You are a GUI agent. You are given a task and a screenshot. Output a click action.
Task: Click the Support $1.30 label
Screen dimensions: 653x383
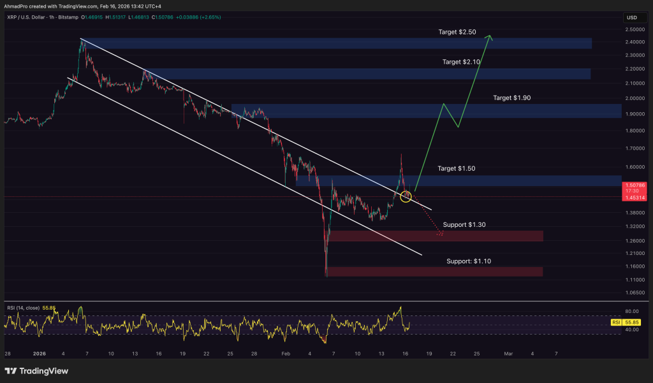[464, 225]
